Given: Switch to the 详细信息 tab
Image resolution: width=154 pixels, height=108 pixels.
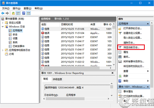Looking at the screenshot, I should 57,79.
